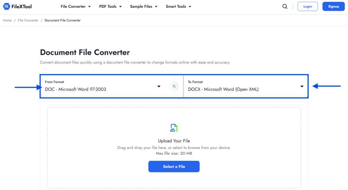The height and width of the screenshot is (190, 348).
Task: Click the Signup button
Action: click(x=334, y=6)
